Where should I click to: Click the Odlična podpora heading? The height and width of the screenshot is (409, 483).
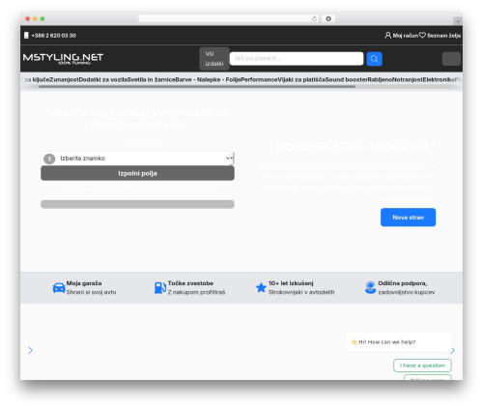click(403, 283)
